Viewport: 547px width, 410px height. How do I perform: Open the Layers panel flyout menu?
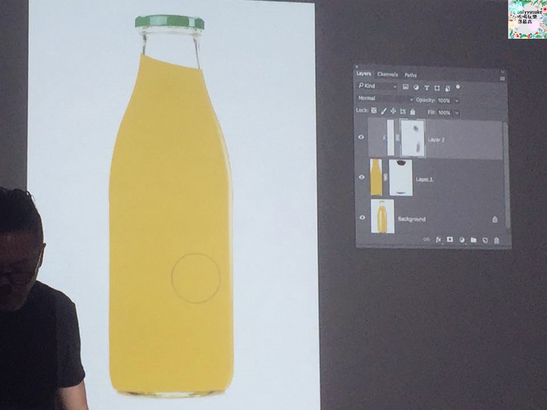(x=502, y=78)
